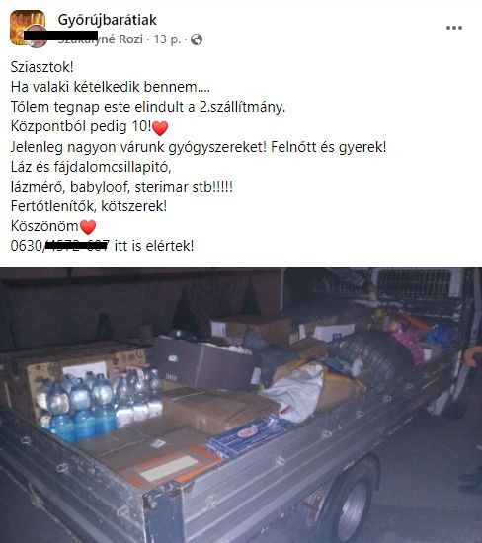The height and width of the screenshot is (543, 482).
Task: Click the "Jelenleg nagyon várunk gyógyszereket!" sentence
Action: (x=138, y=147)
